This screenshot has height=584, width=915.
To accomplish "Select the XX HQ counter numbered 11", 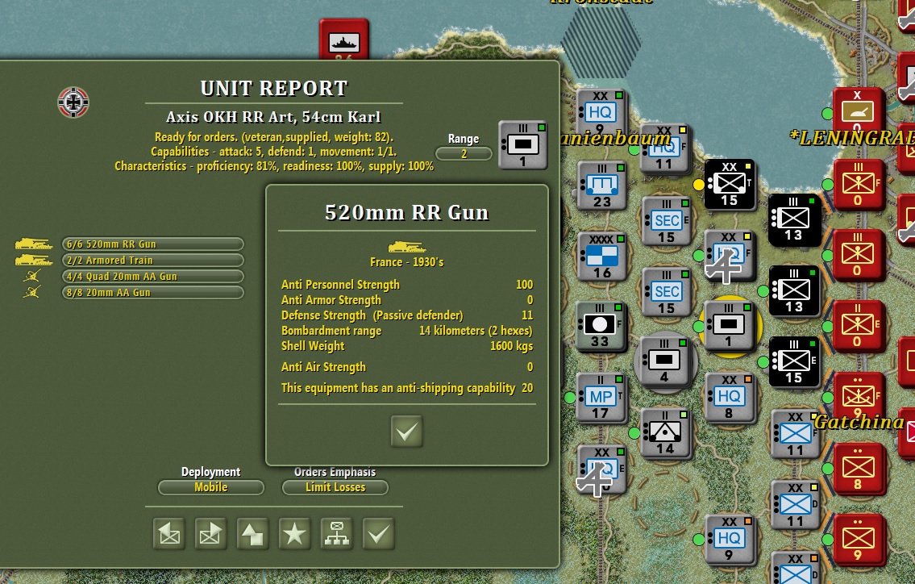I will (x=664, y=148).
